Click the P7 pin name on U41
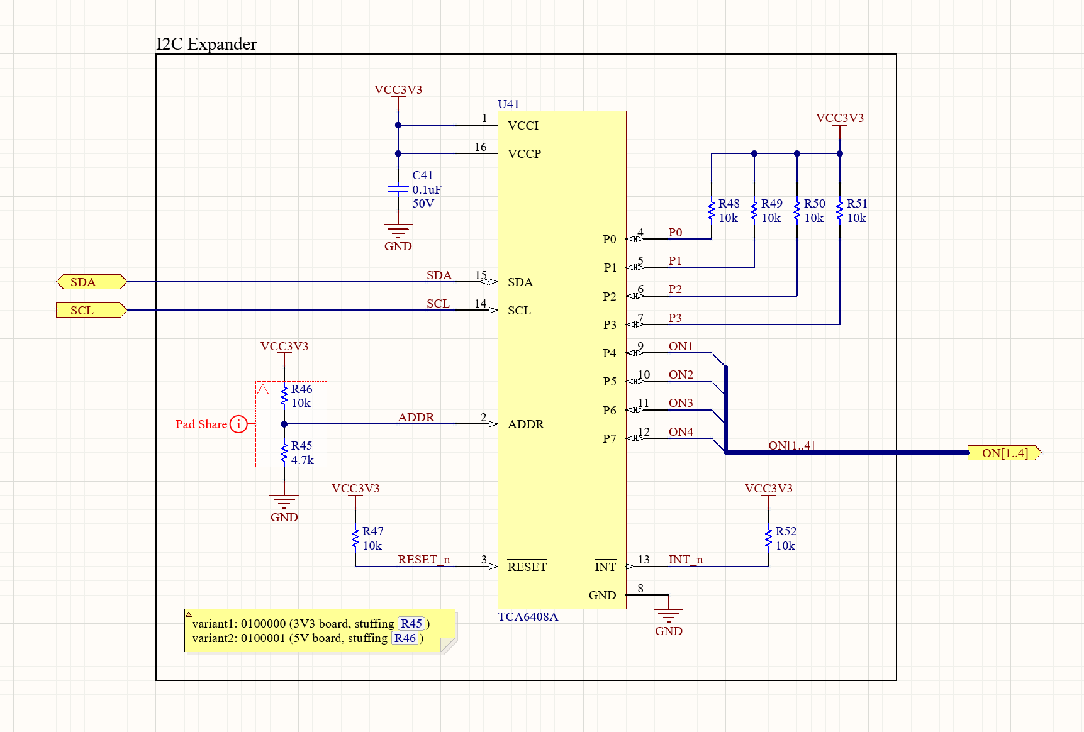Viewport: 1084px width, 732px height. click(610, 439)
